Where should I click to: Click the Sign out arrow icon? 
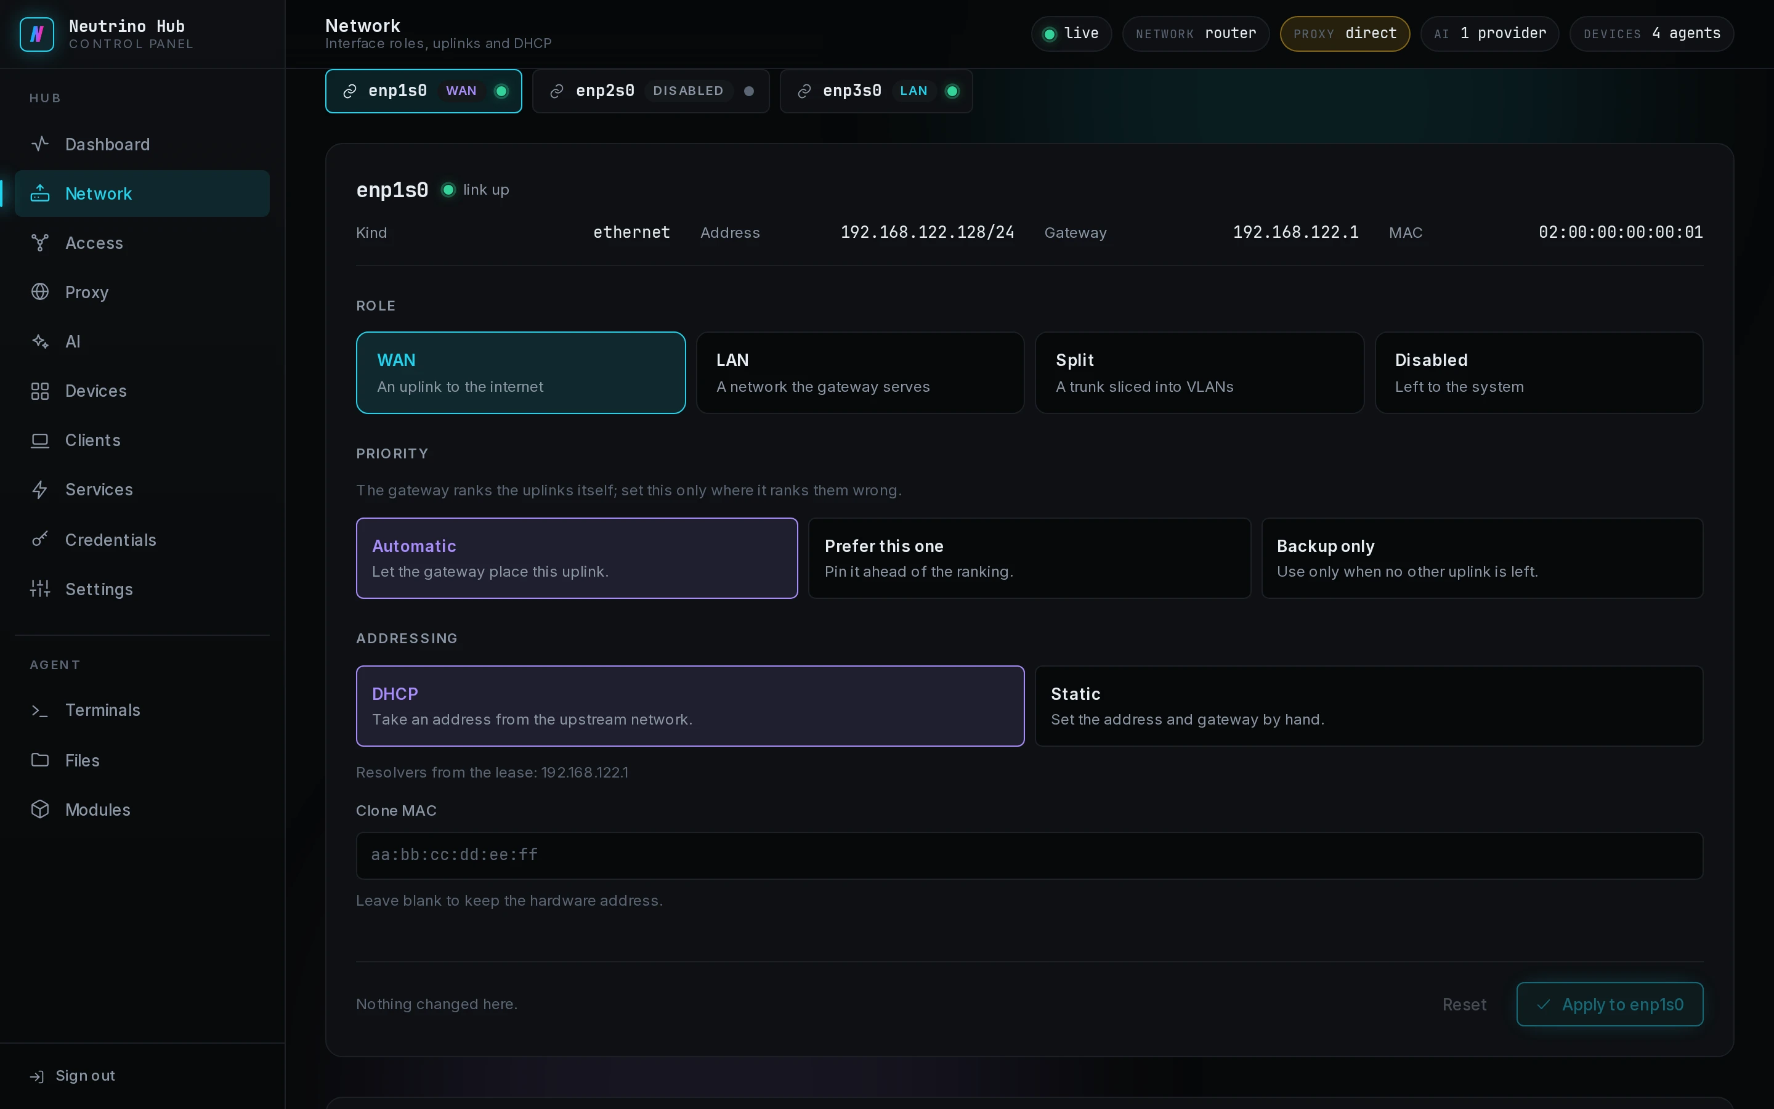(37, 1076)
